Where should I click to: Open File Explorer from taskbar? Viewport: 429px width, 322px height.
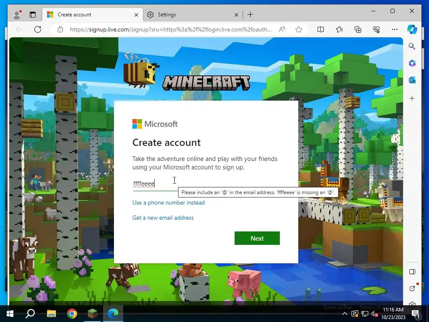click(51, 314)
